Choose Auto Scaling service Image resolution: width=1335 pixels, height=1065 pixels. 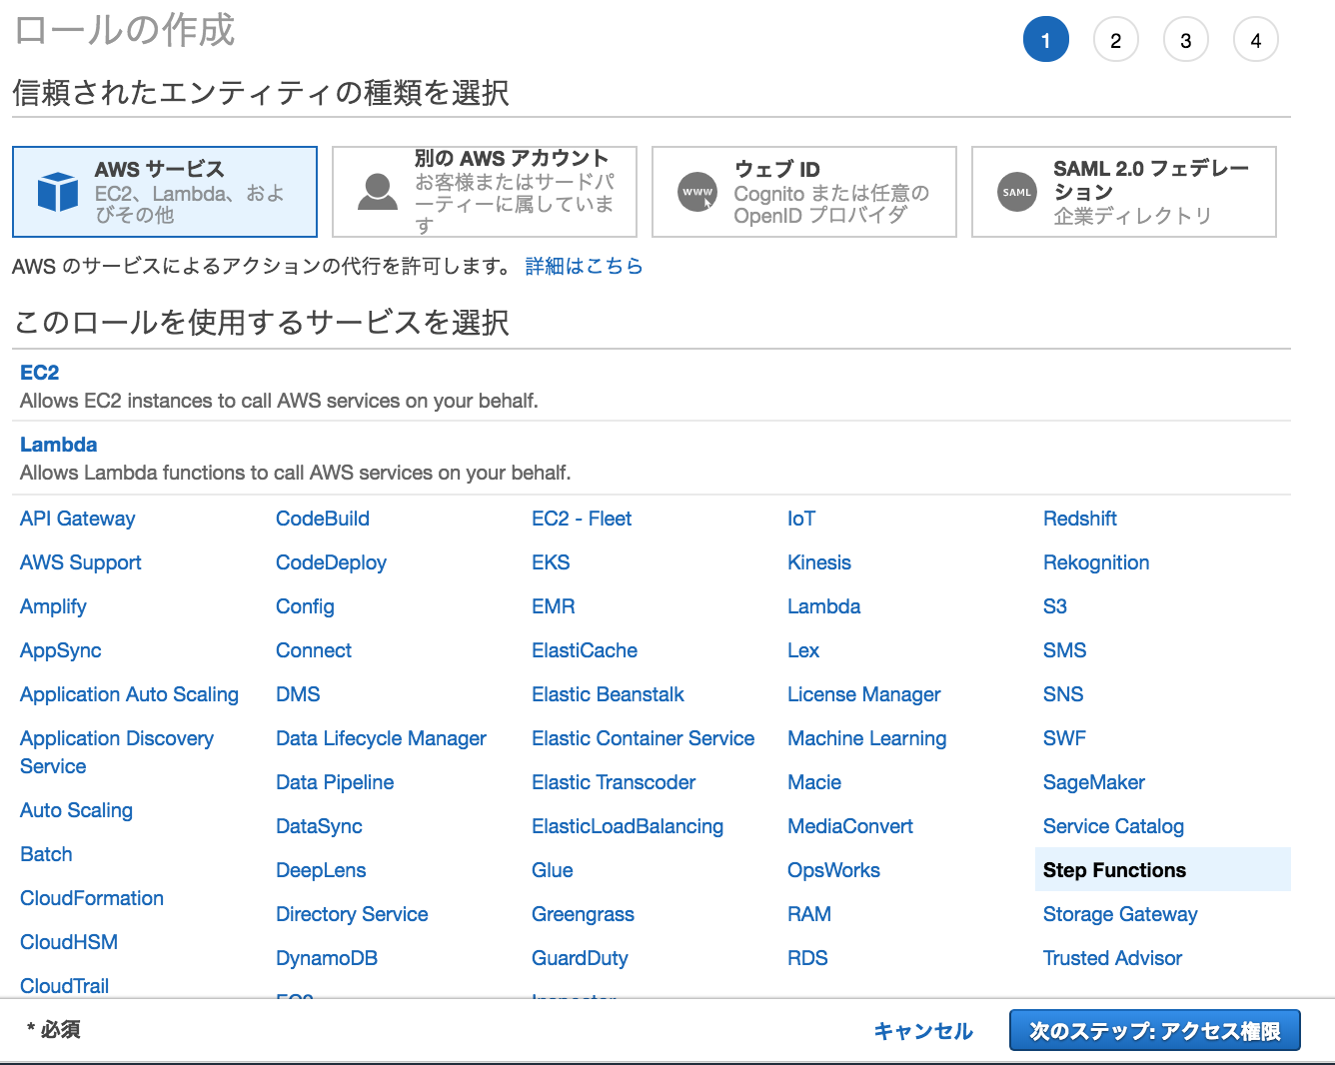pyautogui.click(x=76, y=810)
